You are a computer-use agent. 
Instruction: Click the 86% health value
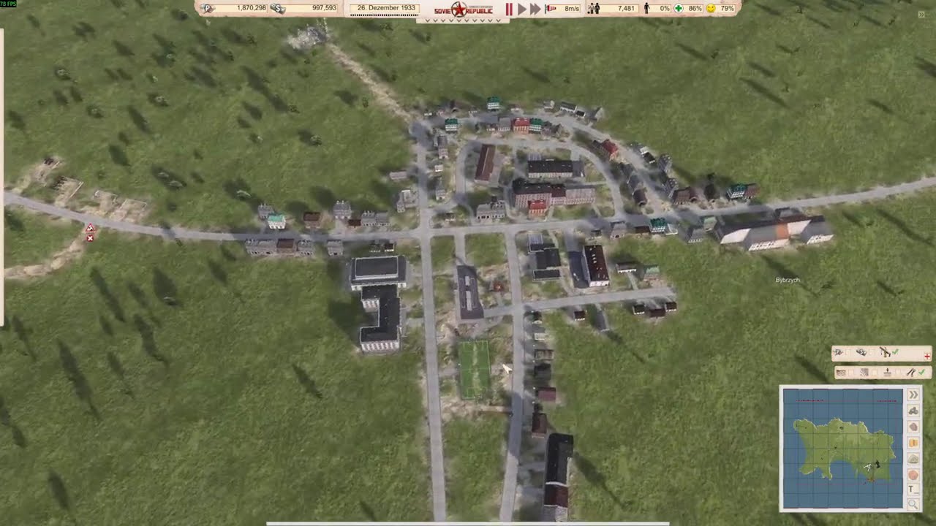695,9
